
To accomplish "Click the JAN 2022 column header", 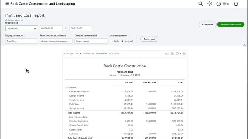I will (x=129, y=83).
